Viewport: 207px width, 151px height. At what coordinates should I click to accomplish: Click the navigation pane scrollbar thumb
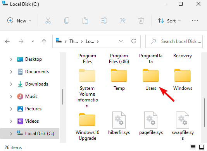(63, 97)
